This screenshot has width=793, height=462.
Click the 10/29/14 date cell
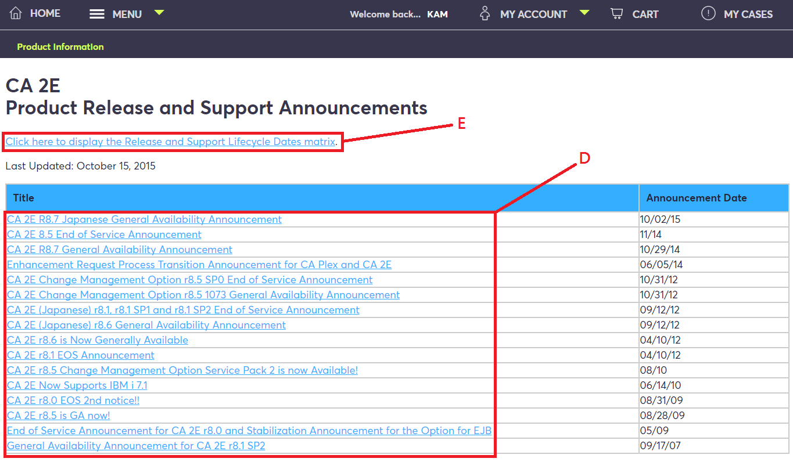714,250
